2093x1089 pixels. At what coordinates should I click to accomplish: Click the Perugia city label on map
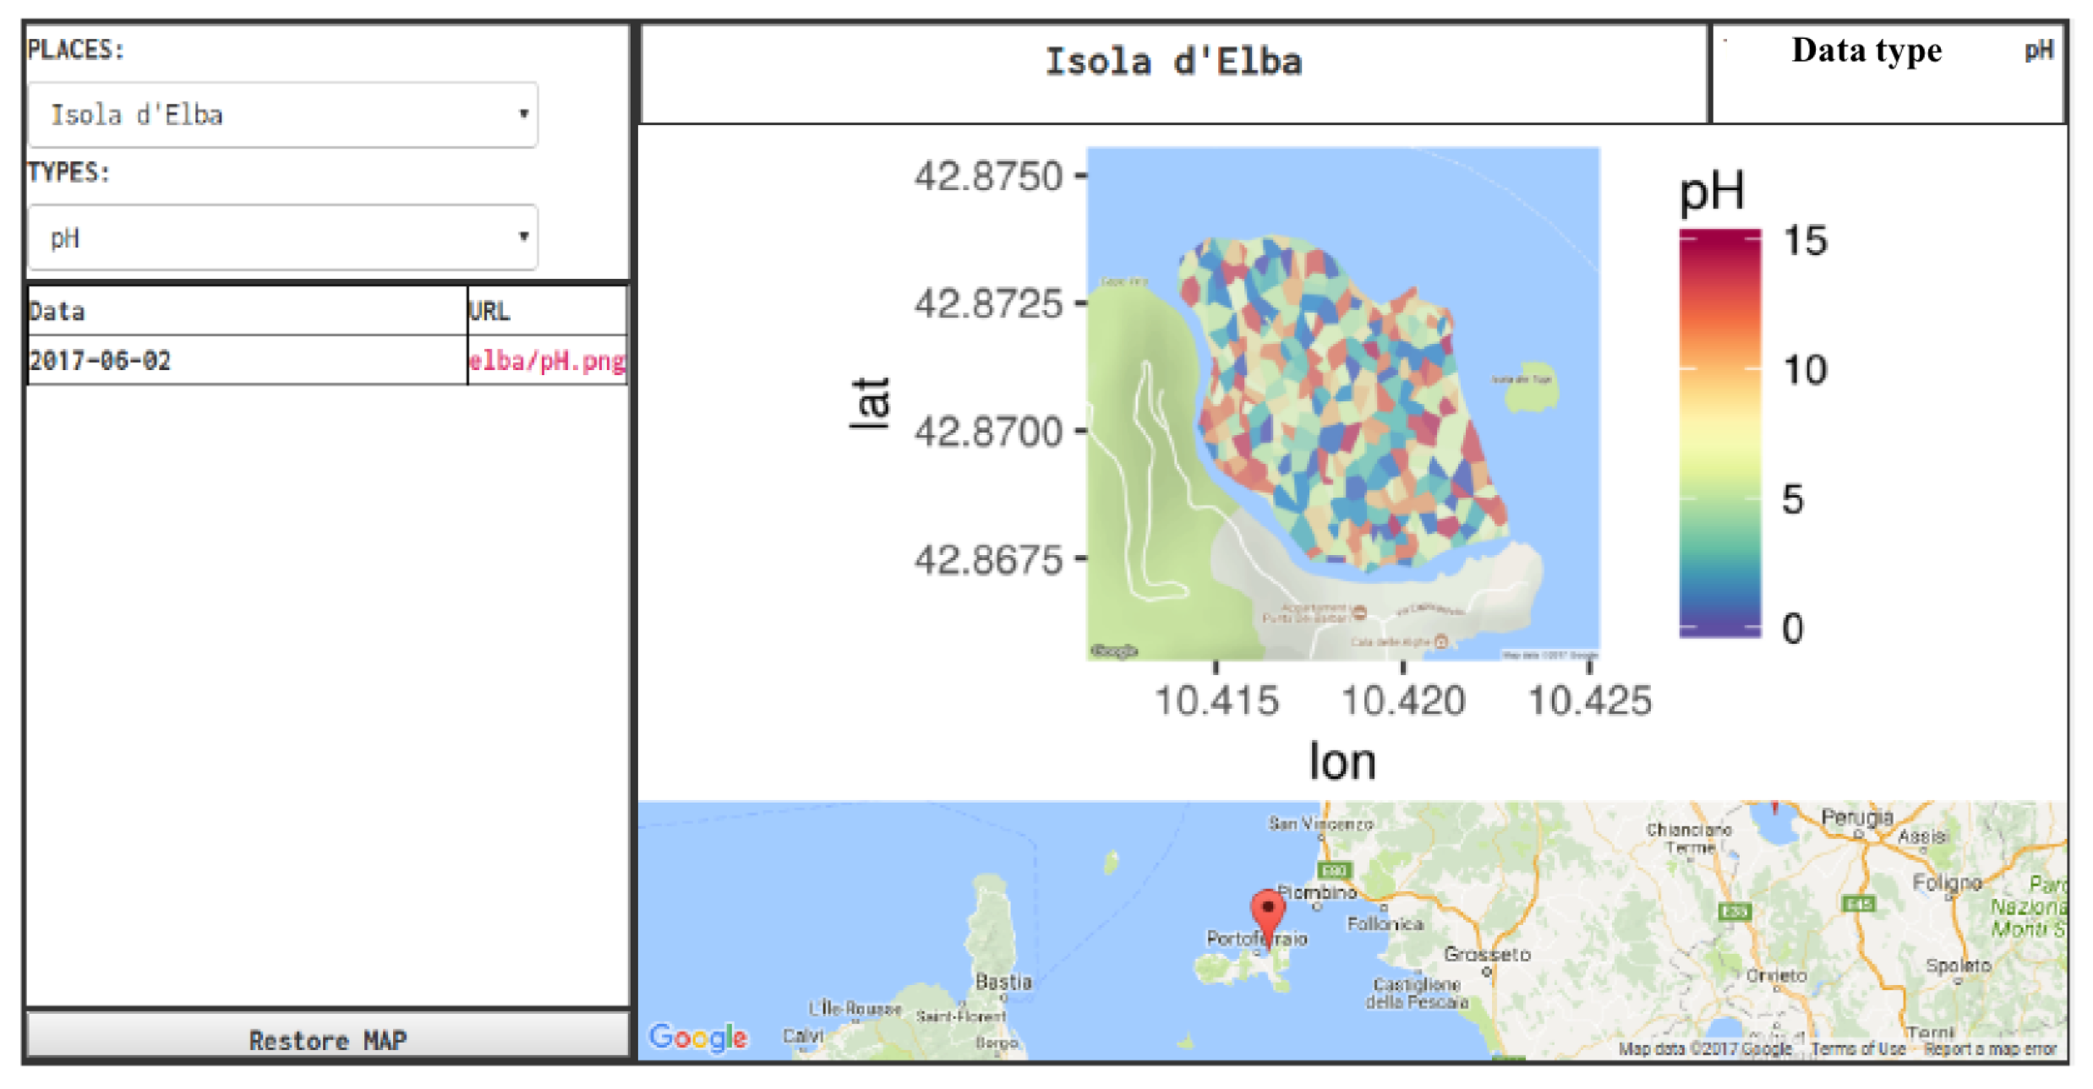tap(1856, 817)
